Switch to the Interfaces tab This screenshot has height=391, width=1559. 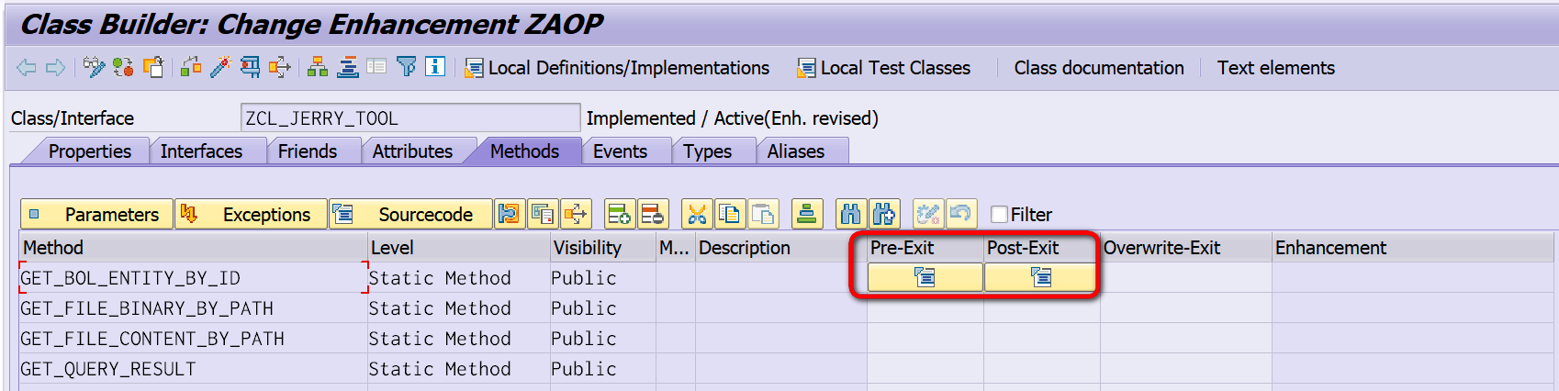(x=201, y=151)
